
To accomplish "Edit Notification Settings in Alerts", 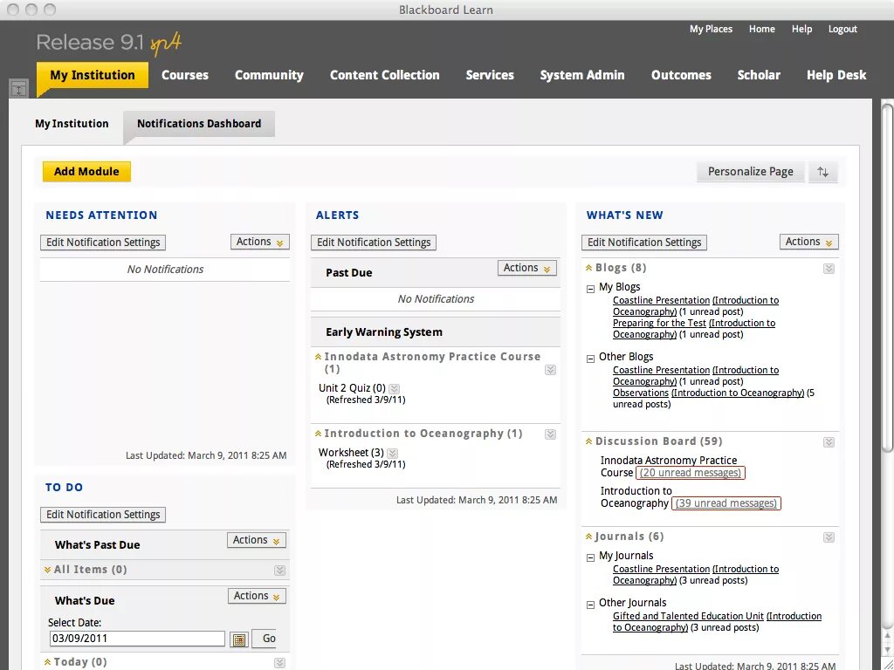I will 374,243.
